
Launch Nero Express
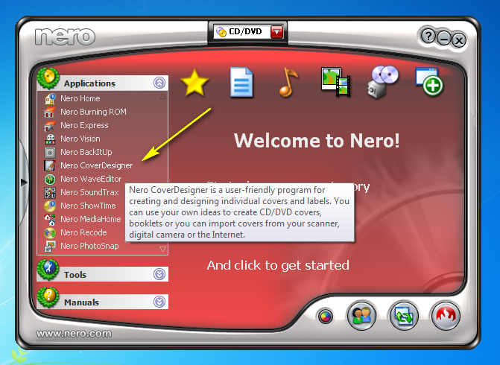point(84,125)
